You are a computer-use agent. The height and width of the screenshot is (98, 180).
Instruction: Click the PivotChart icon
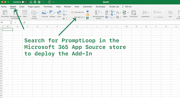[x=133, y=14]
